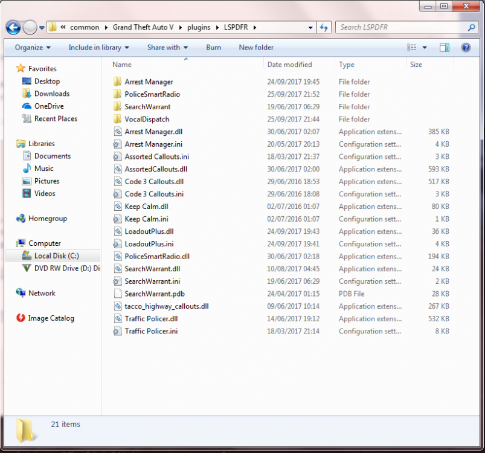Click the Burn toolbar button
This screenshot has height=453, width=485.
pyautogui.click(x=213, y=48)
